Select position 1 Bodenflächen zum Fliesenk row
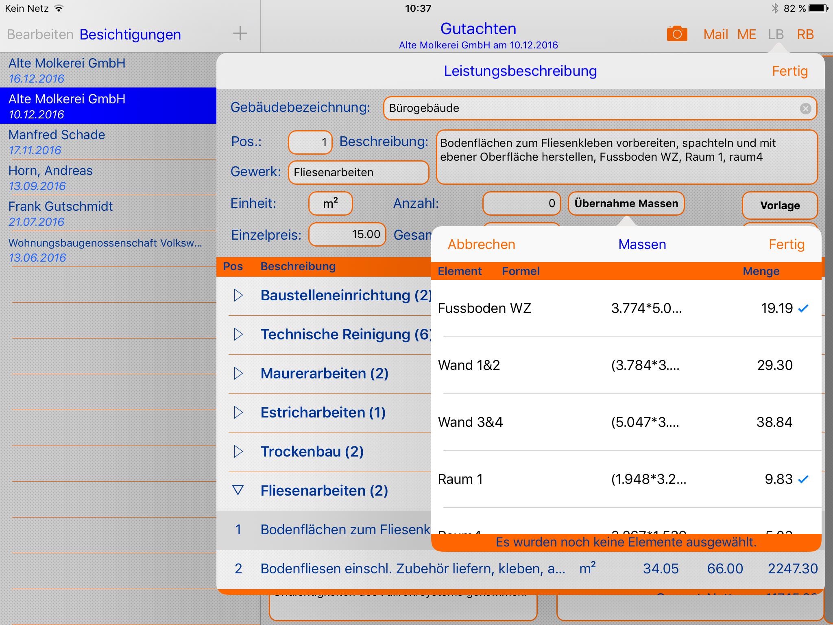 324,530
